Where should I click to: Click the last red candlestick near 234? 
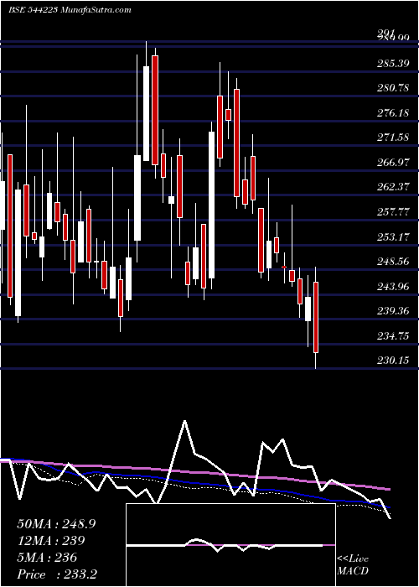[316, 318]
